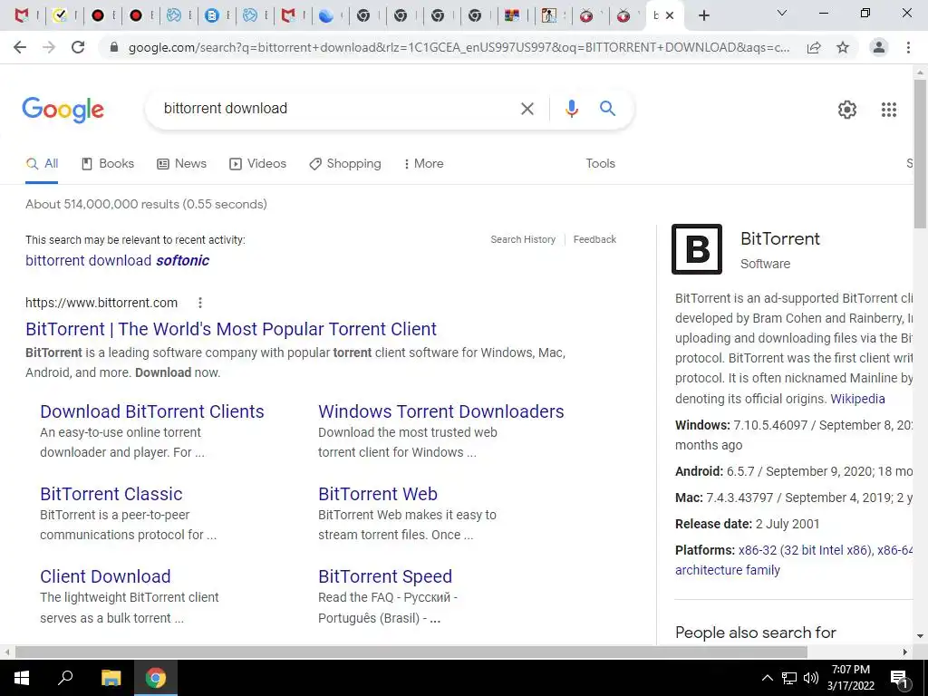Go to Google homepage via logo
This screenshot has height=696, width=928.
pos(63,110)
